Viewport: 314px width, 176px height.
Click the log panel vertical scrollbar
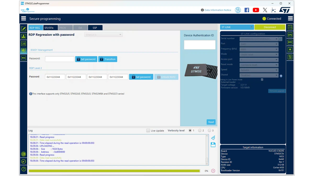click(207, 150)
